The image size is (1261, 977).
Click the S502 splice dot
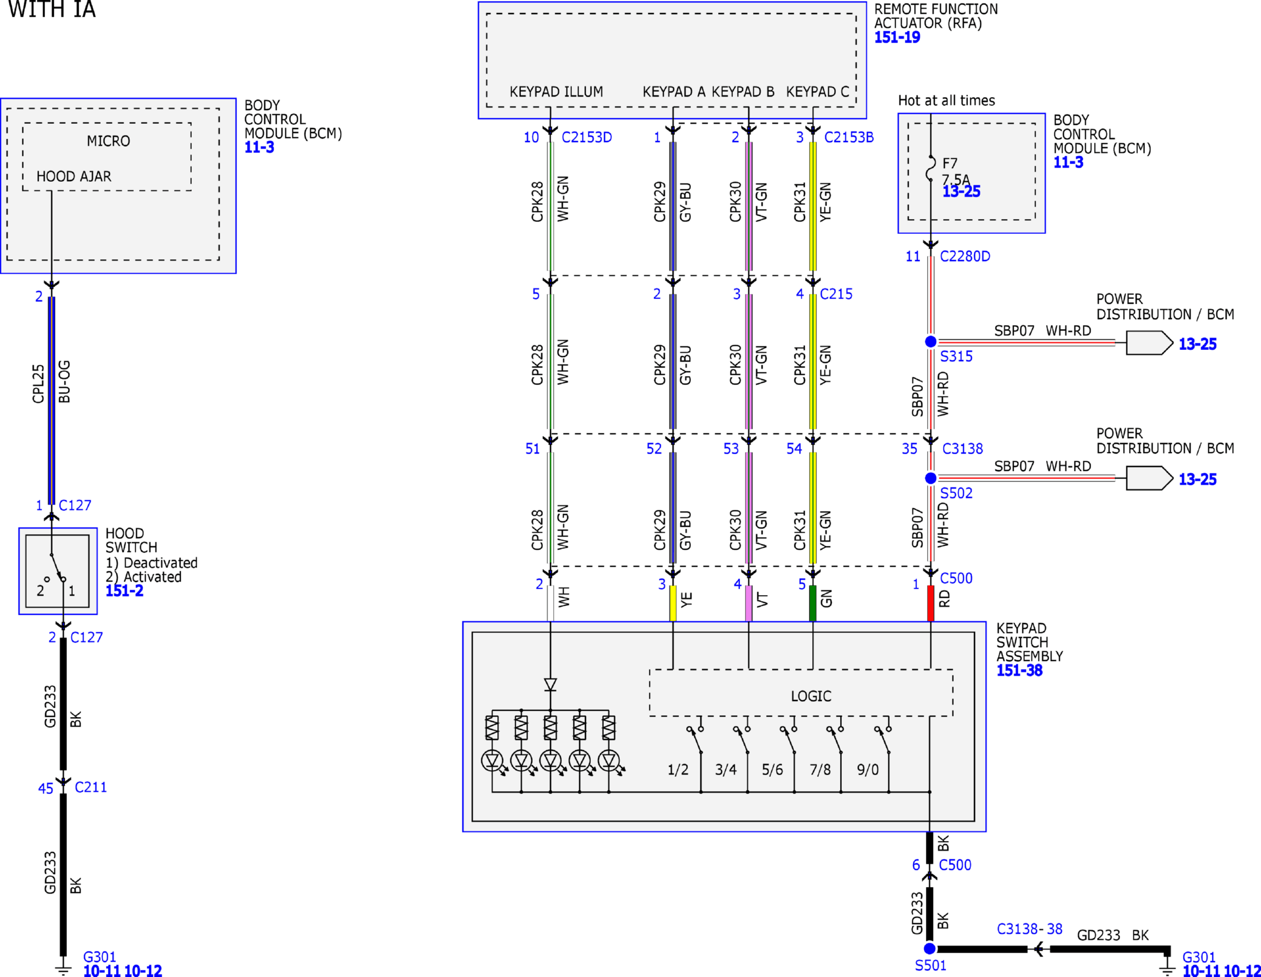pos(931,478)
